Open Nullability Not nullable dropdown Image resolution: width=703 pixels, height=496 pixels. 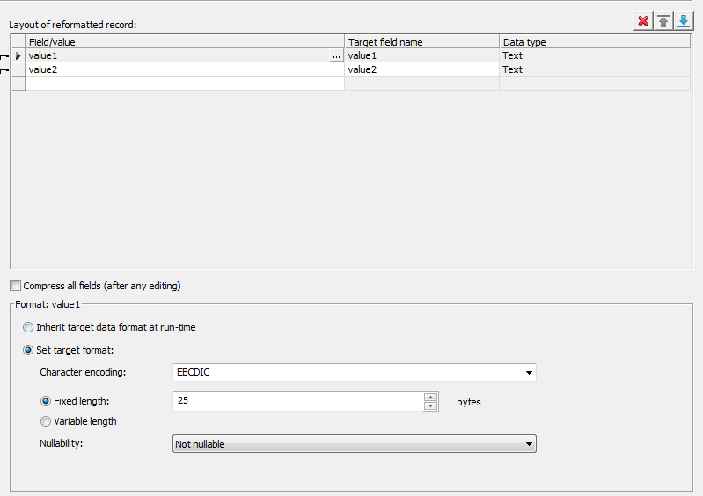point(355,443)
